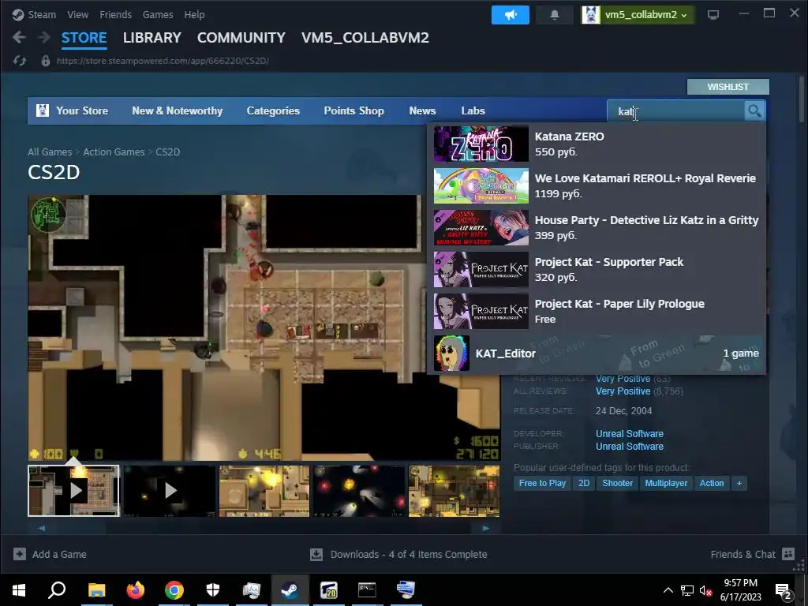Click the thumbnail strip left arrow
The width and height of the screenshot is (808, 606).
coord(41,528)
